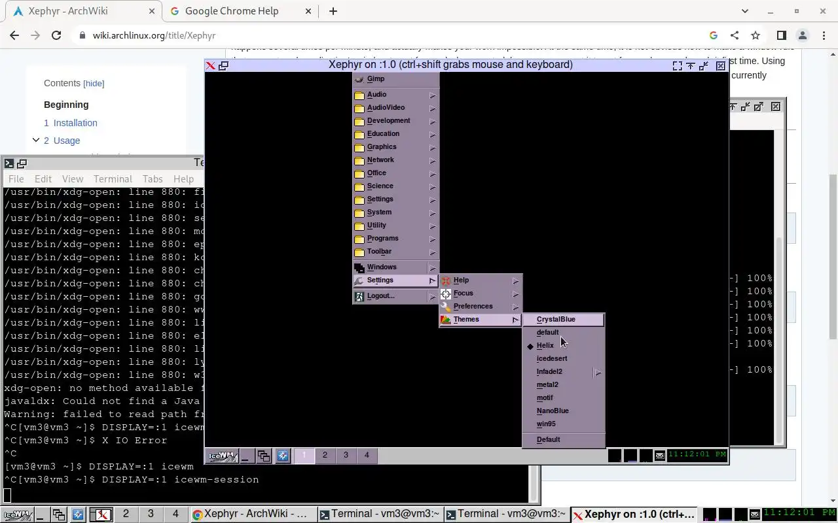838x523 pixels.
Task: Click the Toolbar folder icon
Action: pos(359,252)
